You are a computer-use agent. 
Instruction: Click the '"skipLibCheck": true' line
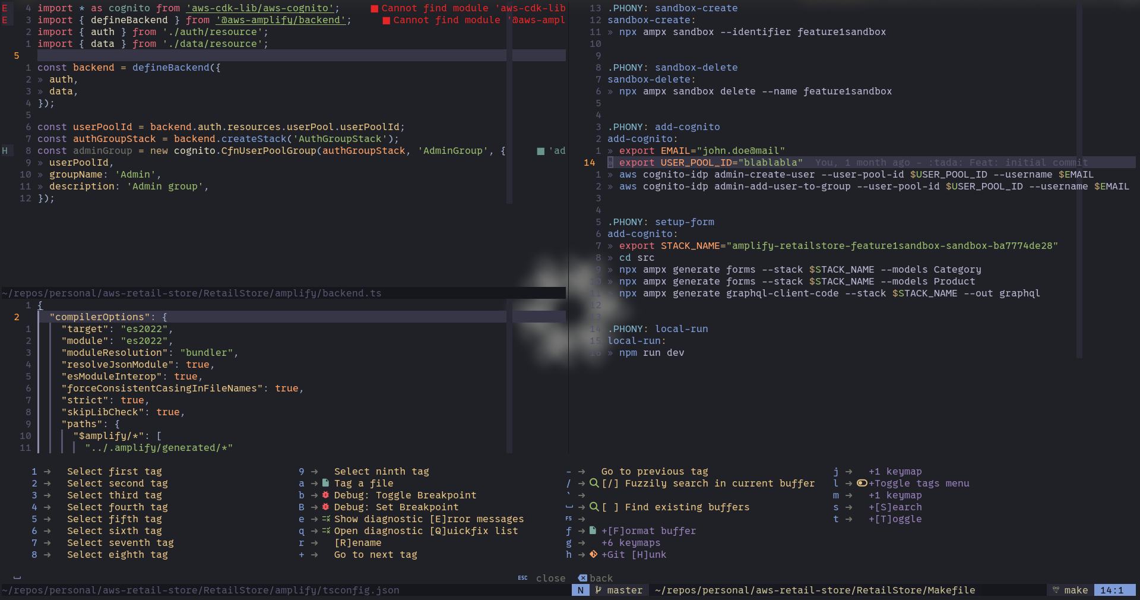123,412
